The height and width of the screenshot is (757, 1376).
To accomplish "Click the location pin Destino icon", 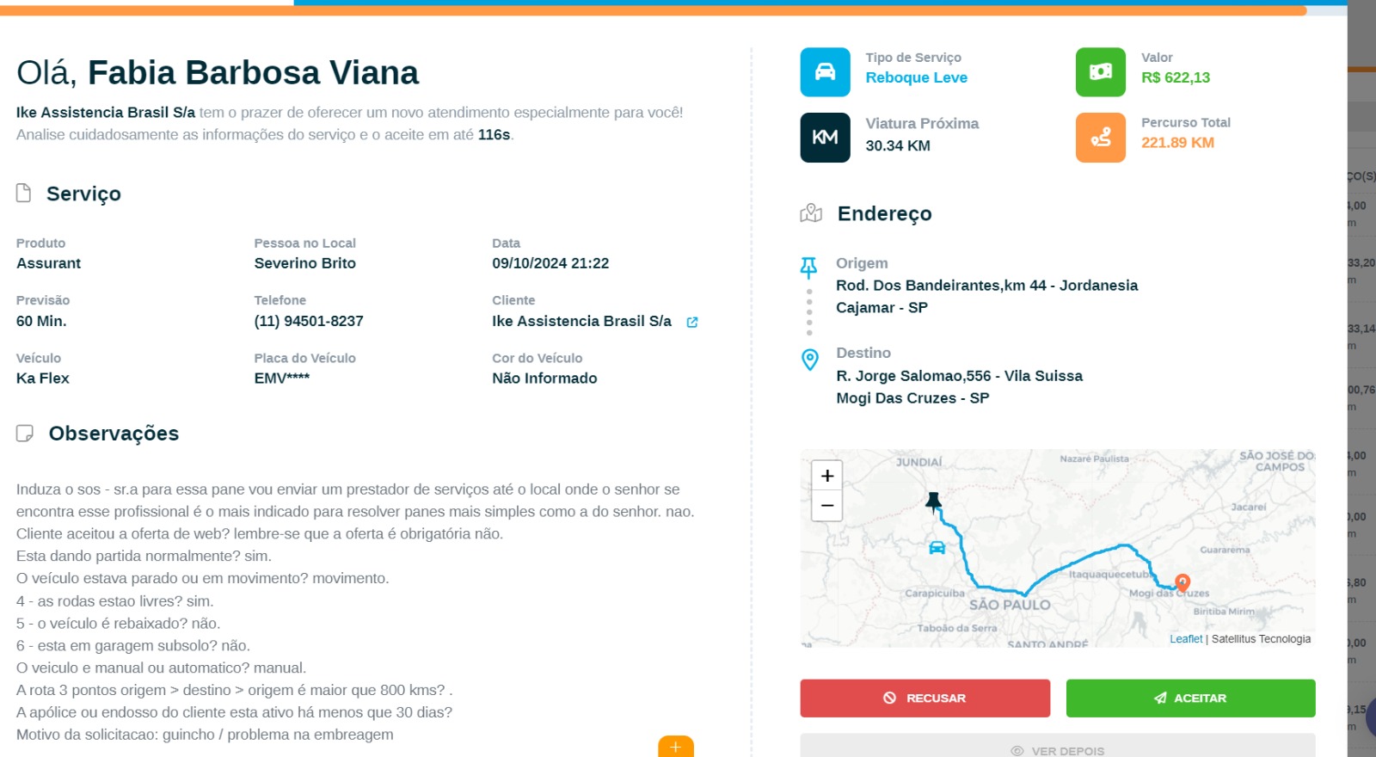I will (x=809, y=359).
